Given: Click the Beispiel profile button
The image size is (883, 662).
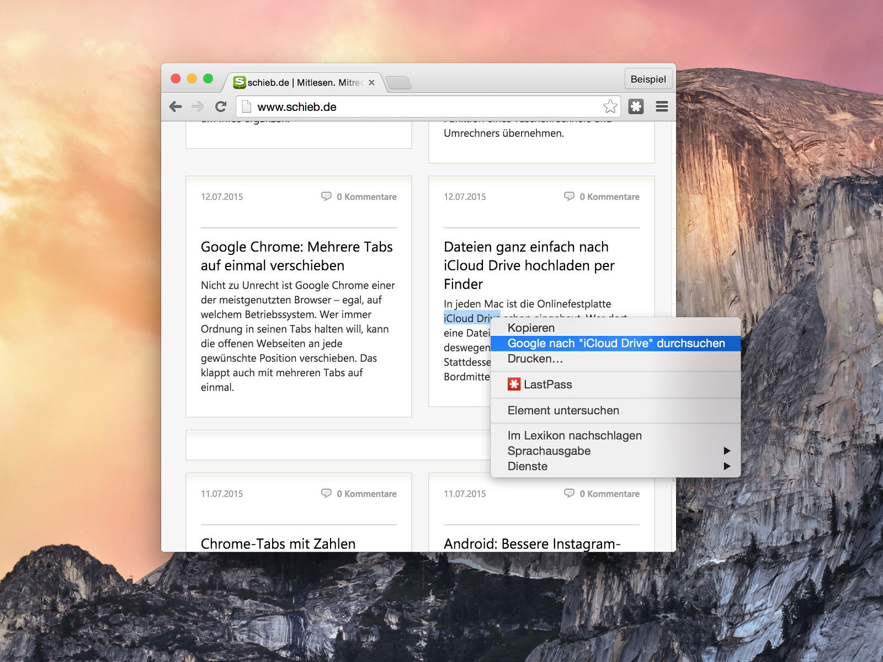Looking at the screenshot, I should tap(648, 79).
